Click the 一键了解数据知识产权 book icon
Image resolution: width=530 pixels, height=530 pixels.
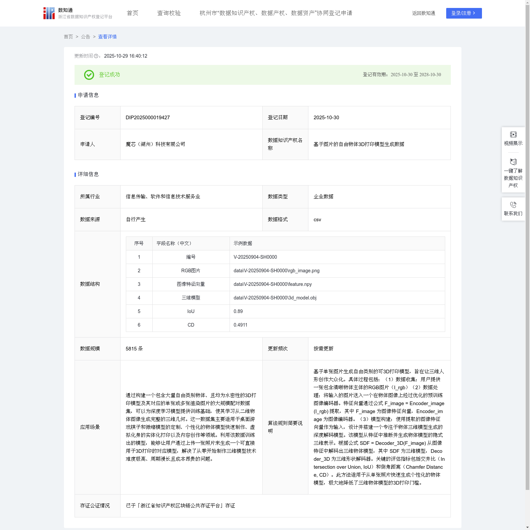coord(513,162)
